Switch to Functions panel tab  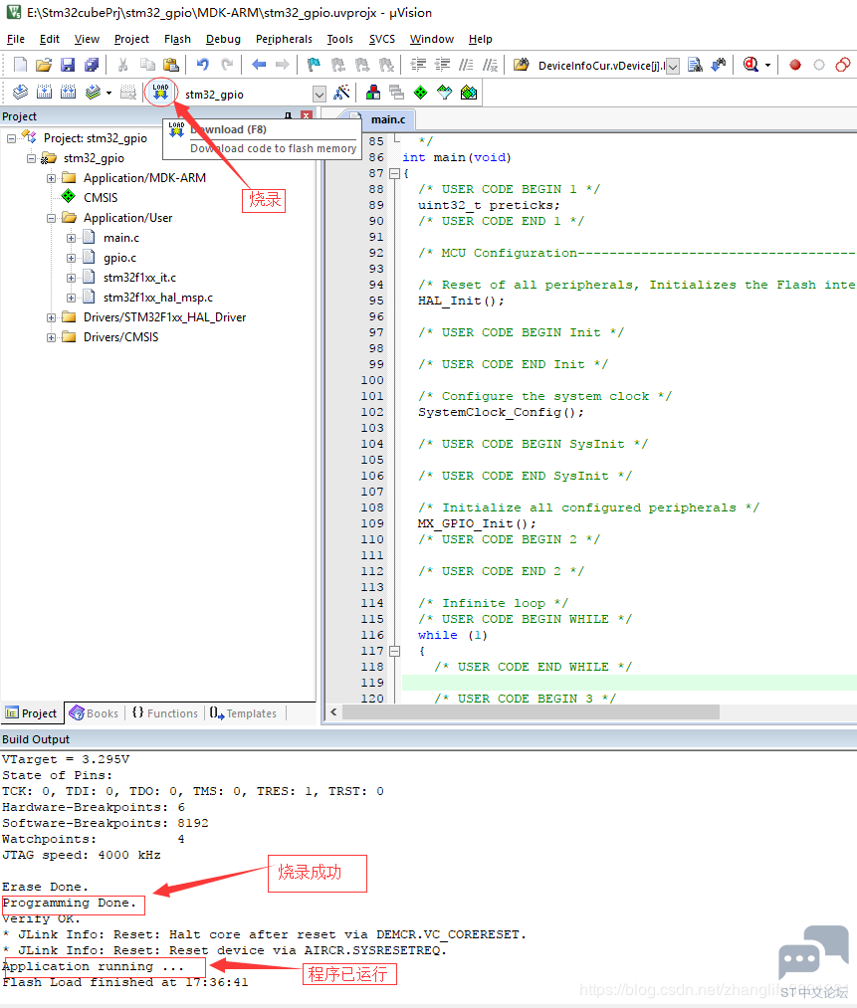pyautogui.click(x=165, y=713)
